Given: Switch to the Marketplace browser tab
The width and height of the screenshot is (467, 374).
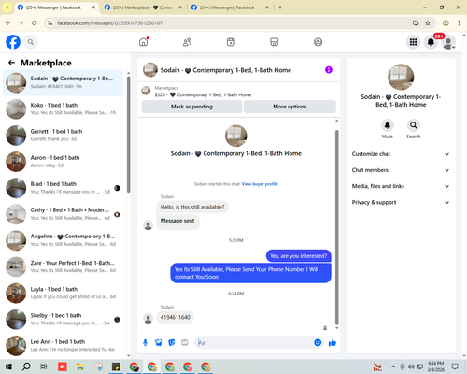Looking at the screenshot, I should point(143,7).
